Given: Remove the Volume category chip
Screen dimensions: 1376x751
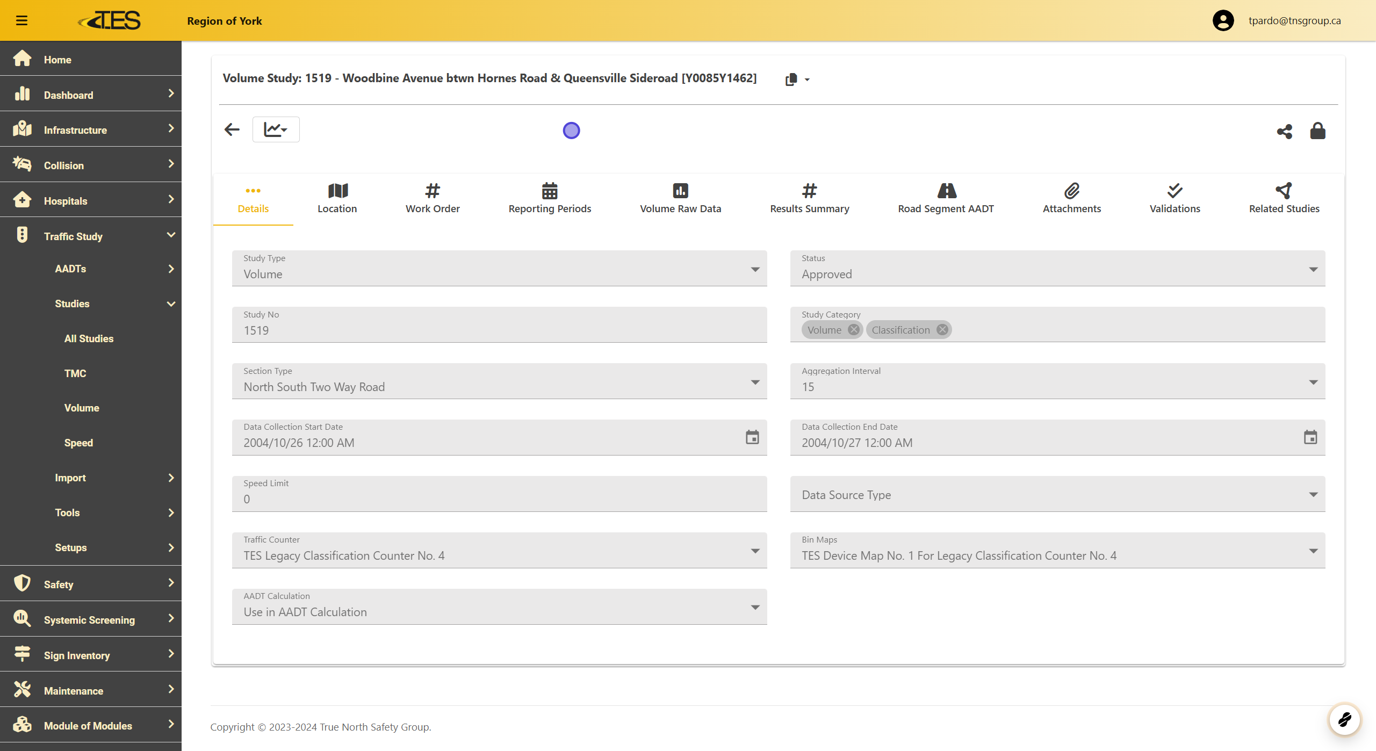Looking at the screenshot, I should point(854,330).
